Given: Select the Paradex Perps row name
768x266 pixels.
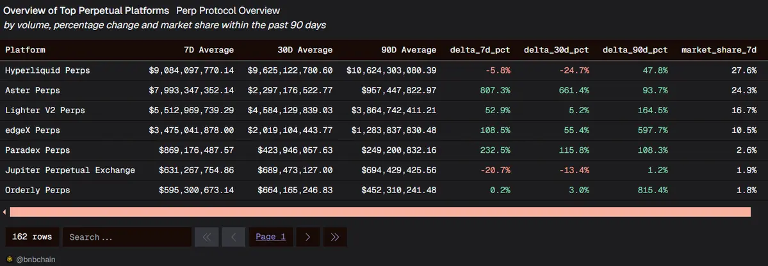Looking at the screenshot, I should tap(37, 150).
